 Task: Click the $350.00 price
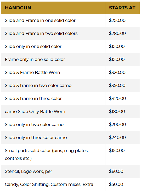pos(117,85)
